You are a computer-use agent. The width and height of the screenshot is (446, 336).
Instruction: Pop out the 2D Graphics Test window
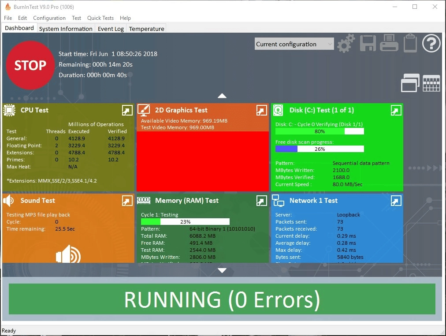pyautogui.click(x=261, y=110)
